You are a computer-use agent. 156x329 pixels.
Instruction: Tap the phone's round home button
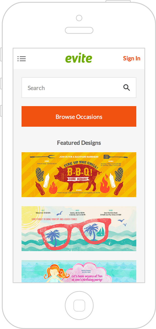click(79, 306)
